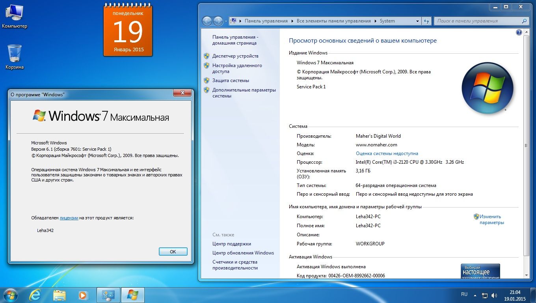The height and width of the screenshot is (303, 536).
Task: Show hidden tray icons arrow
Action: (475, 295)
